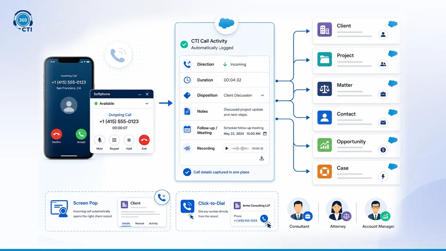Click the person icon on Client card
Image resolution: width=446 pixels, height=251 pixels.
click(383, 35)
